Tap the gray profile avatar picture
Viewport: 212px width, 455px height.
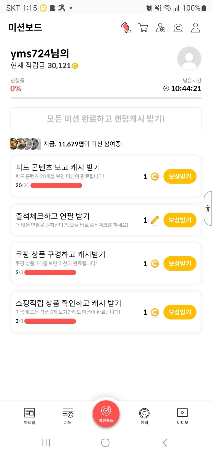pos(189,58)
